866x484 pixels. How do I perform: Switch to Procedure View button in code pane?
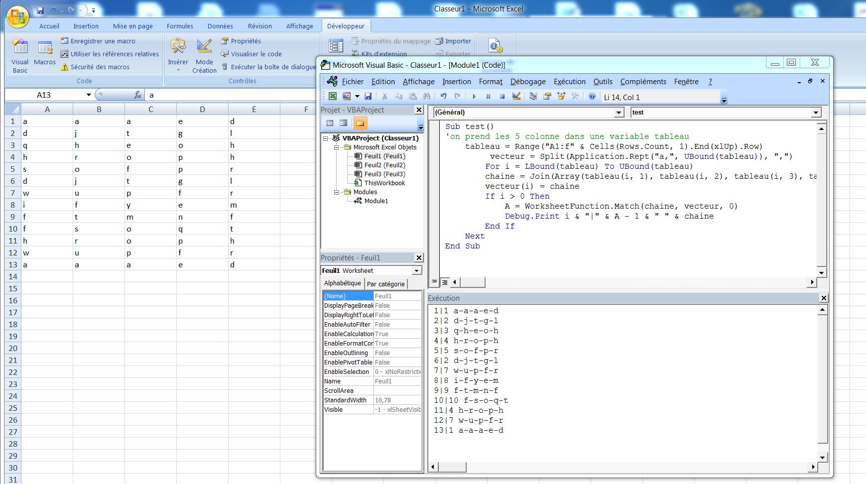pos(434,282)
